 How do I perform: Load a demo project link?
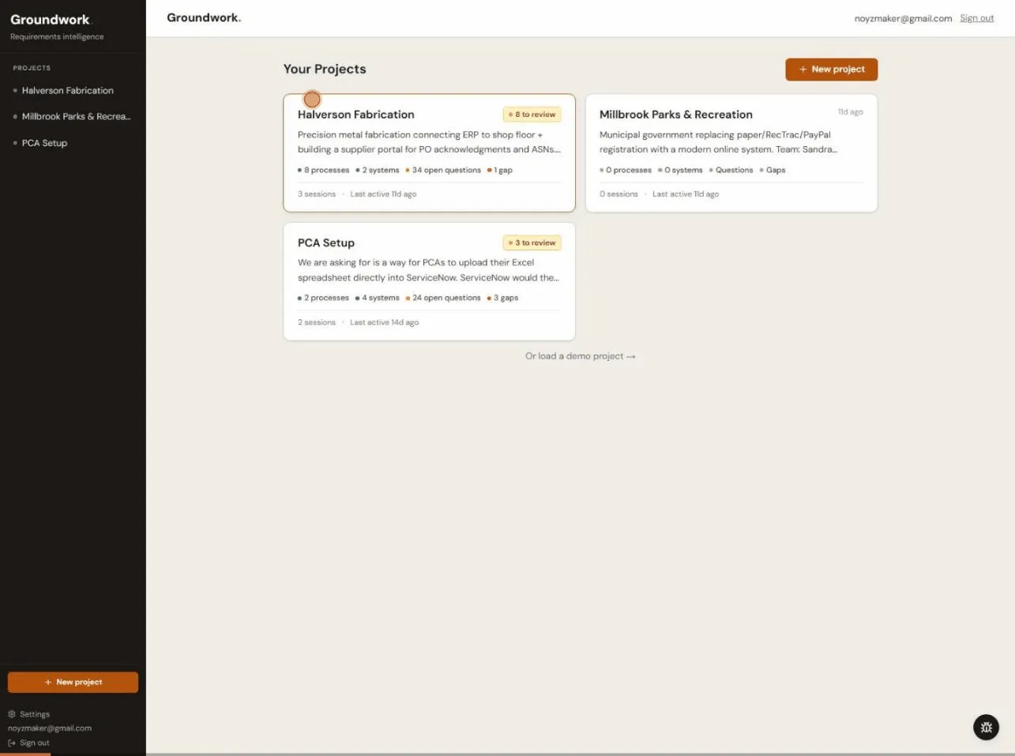point(581,356)
